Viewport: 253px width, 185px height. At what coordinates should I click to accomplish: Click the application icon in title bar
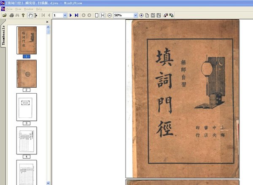3,3
